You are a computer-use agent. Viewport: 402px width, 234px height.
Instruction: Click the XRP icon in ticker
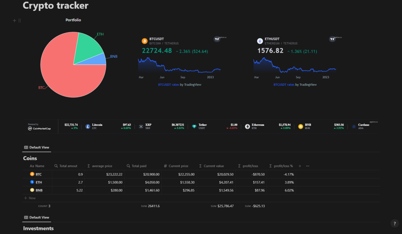(x=141, y=127)
